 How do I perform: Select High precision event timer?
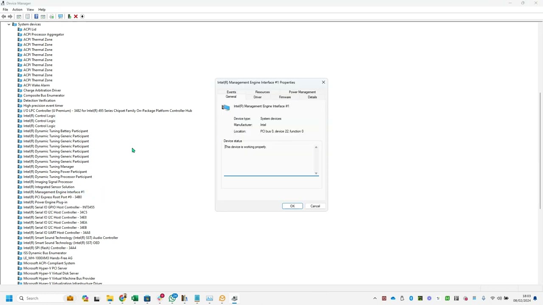[x=43, y=105]
